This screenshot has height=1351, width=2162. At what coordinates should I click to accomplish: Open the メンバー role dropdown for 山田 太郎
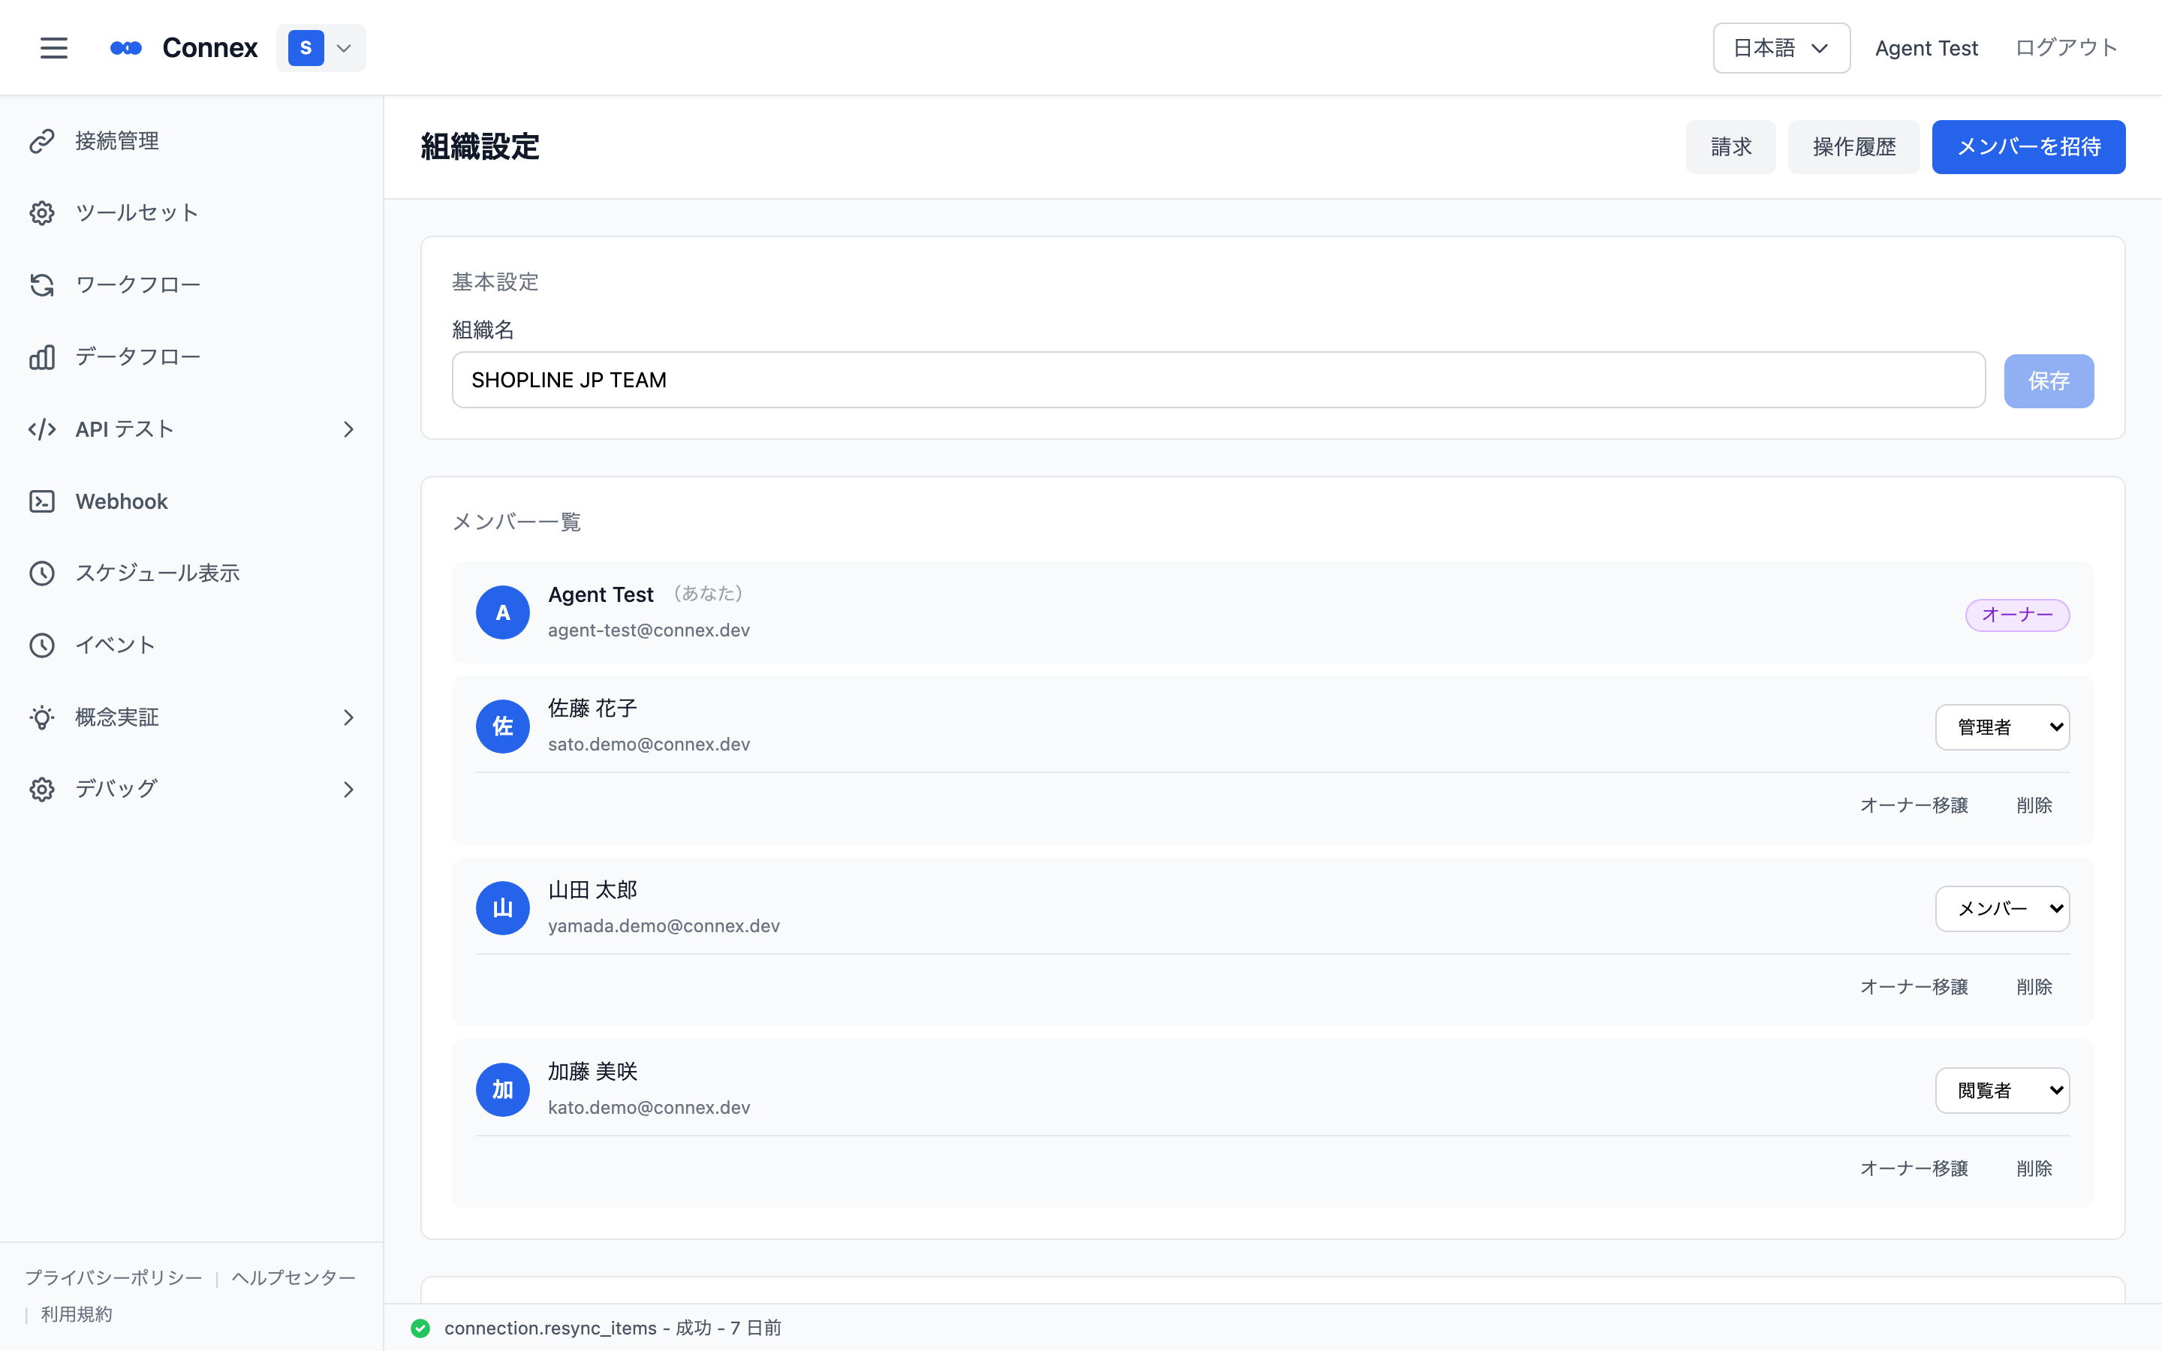tap(2002, 909)
